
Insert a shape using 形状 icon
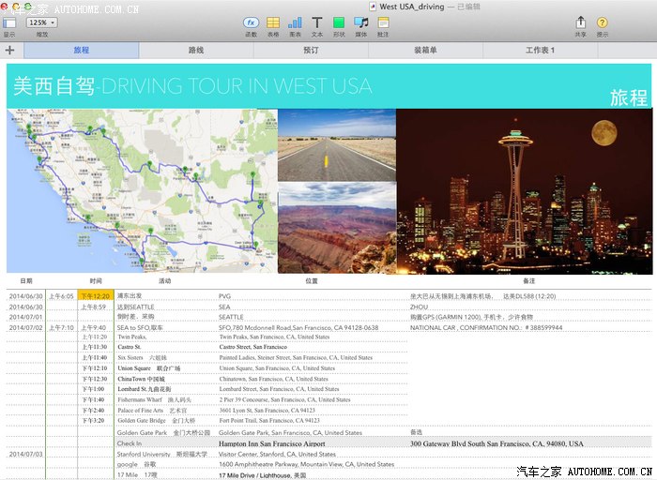pos(339,22)
